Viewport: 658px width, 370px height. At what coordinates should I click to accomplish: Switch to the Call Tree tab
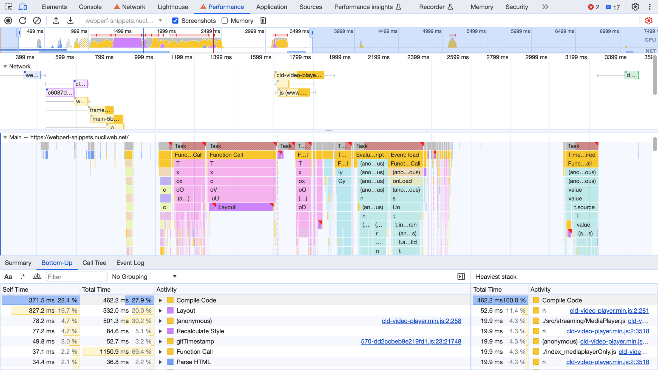click(x=94, y=263)
